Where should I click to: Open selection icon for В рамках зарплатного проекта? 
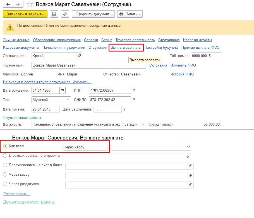[x=188, y=156]
